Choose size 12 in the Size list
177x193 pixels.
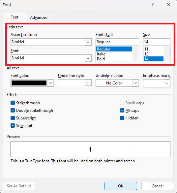point(146,54)
